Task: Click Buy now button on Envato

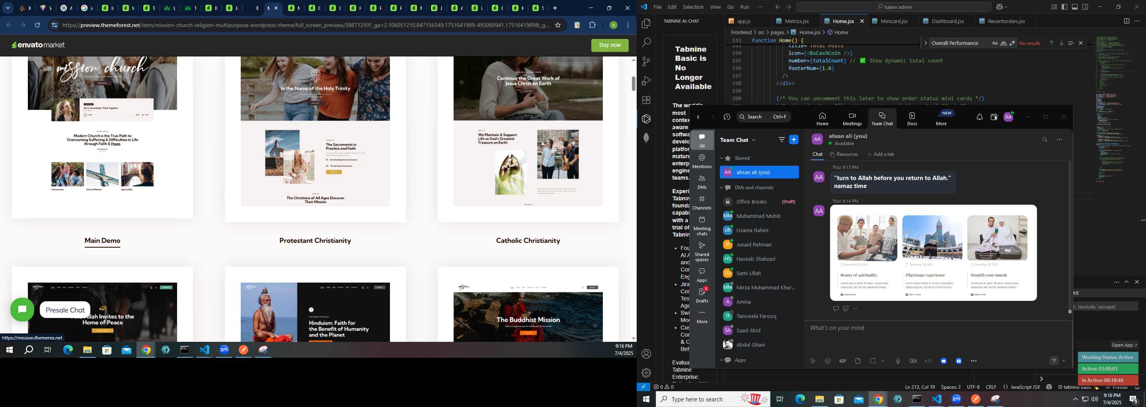Action: coord(610,45)
